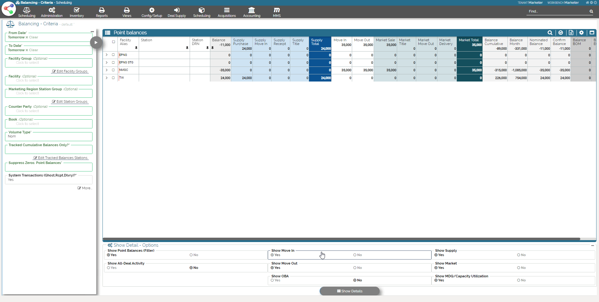Open the Reports menu
Image resolution: width=599 pixels, height=302 pixels.
point(102,12)
